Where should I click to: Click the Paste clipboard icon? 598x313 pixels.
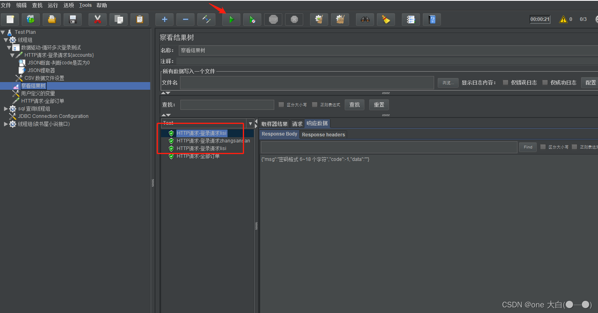[139, 19]
